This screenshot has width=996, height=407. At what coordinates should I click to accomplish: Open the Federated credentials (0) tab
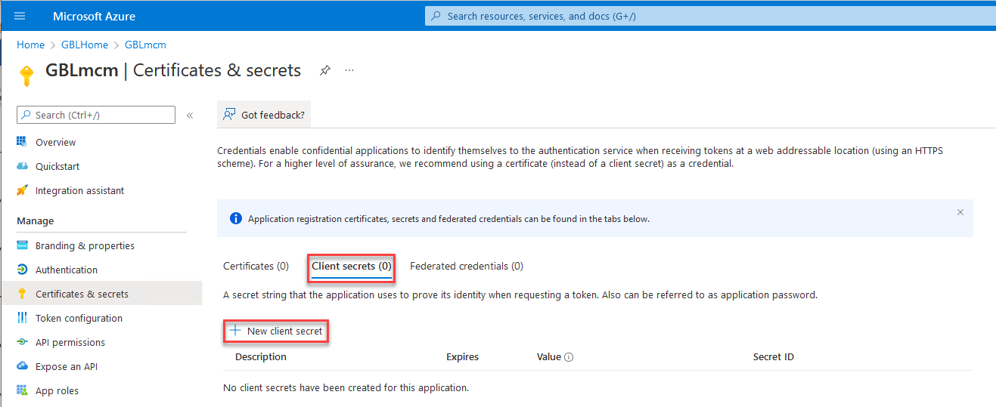pyautogui.click(x=466, y=266)
